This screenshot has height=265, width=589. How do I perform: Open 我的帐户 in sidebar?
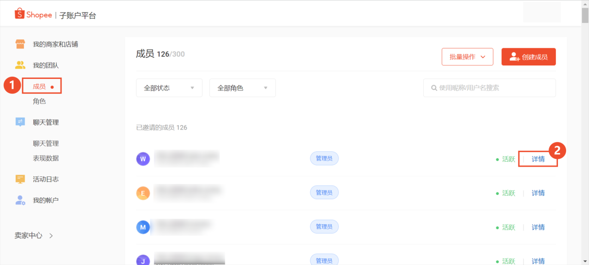45,200
